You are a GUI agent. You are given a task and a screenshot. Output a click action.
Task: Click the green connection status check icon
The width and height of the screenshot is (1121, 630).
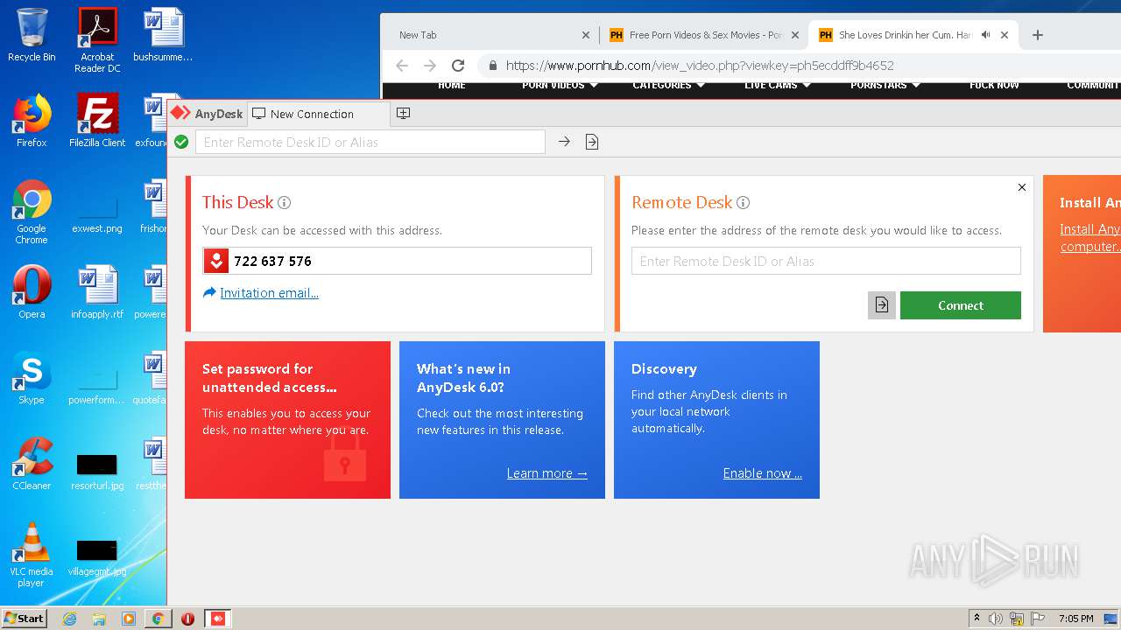click(x=181, y=142)
